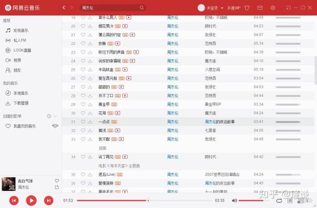Click the vertical scrollbar thumb
Image resolution: width=317 pixels, height=208 pixels.
[316, 70]
